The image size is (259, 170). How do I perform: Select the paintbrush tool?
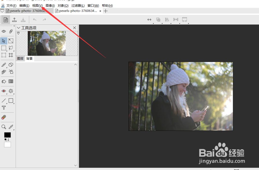4,65
